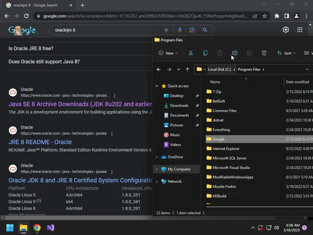Open a new Chrome tab
Viewport: 313px width, 235px height.
83,5
